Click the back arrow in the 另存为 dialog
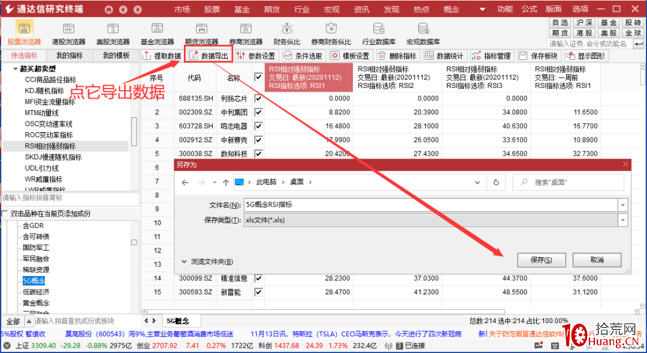 185,182
